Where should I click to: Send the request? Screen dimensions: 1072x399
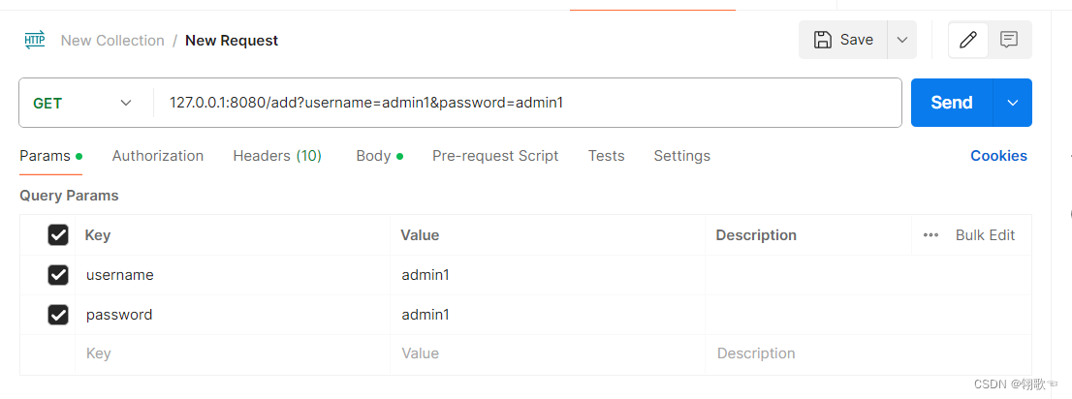point(951,103)
